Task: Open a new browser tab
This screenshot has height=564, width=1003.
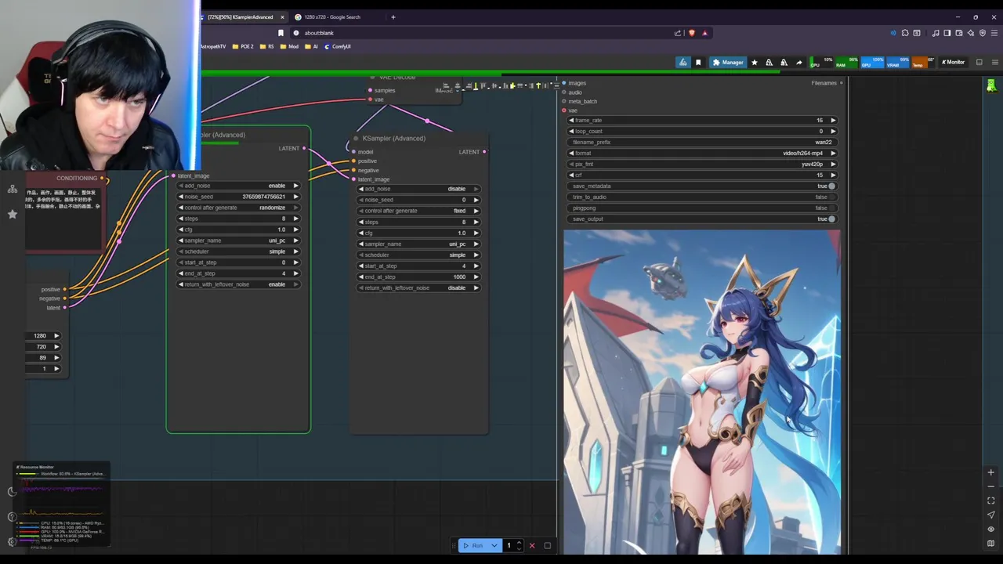Action: click(x=393, y=16)
